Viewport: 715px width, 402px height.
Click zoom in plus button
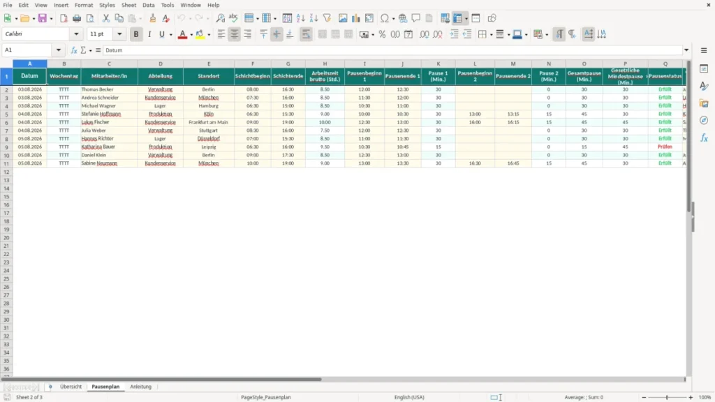pos(691,397)
